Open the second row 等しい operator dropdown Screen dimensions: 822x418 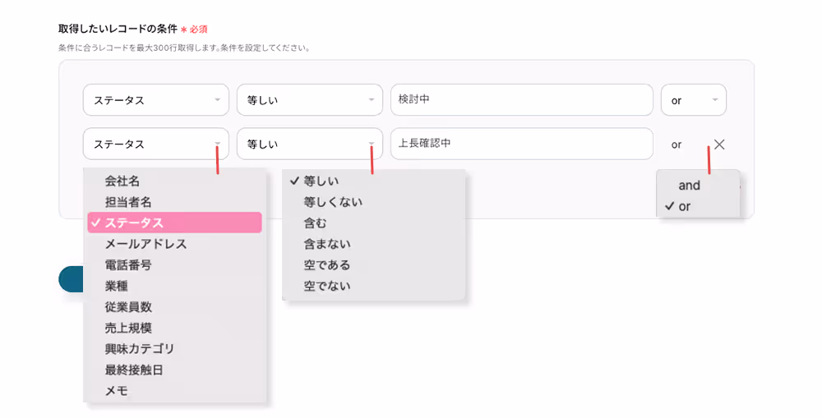point(309,144)
